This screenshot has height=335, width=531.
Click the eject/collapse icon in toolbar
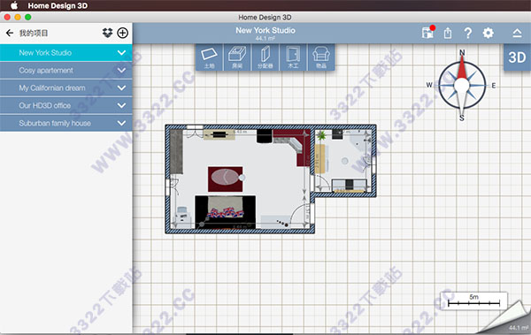(517, 34)
